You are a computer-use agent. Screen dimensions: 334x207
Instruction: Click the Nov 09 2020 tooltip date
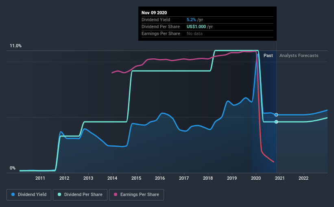pos(154,13)
